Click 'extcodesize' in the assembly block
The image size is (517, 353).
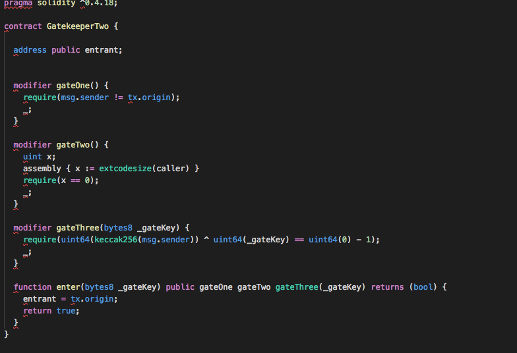tap(125, 169)
